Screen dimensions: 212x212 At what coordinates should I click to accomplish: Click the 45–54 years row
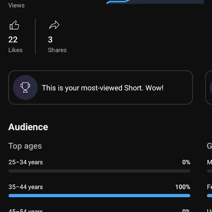[x=99, y=210]
